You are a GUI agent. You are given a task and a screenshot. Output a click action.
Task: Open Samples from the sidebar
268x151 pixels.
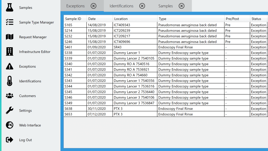26,8
